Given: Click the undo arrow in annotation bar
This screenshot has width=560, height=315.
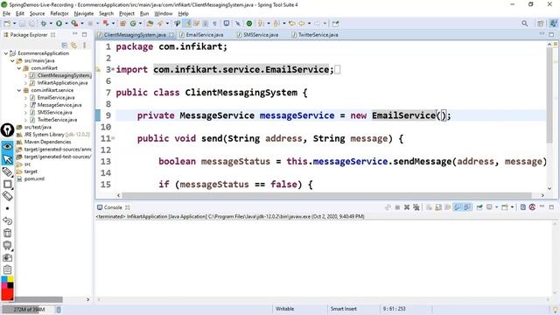Looking at the screenshot, I should [x=7, y=220].
